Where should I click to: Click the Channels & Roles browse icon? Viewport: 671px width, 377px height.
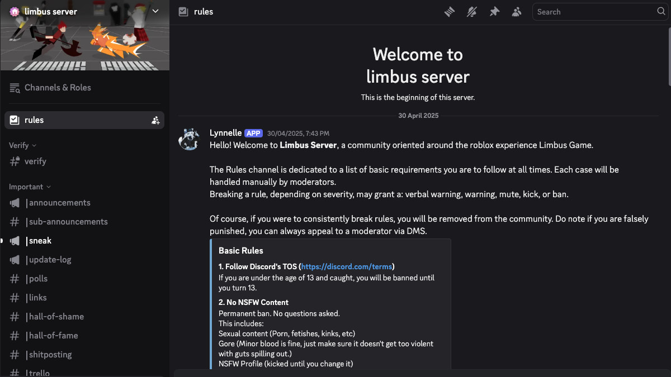click(15, 87)
